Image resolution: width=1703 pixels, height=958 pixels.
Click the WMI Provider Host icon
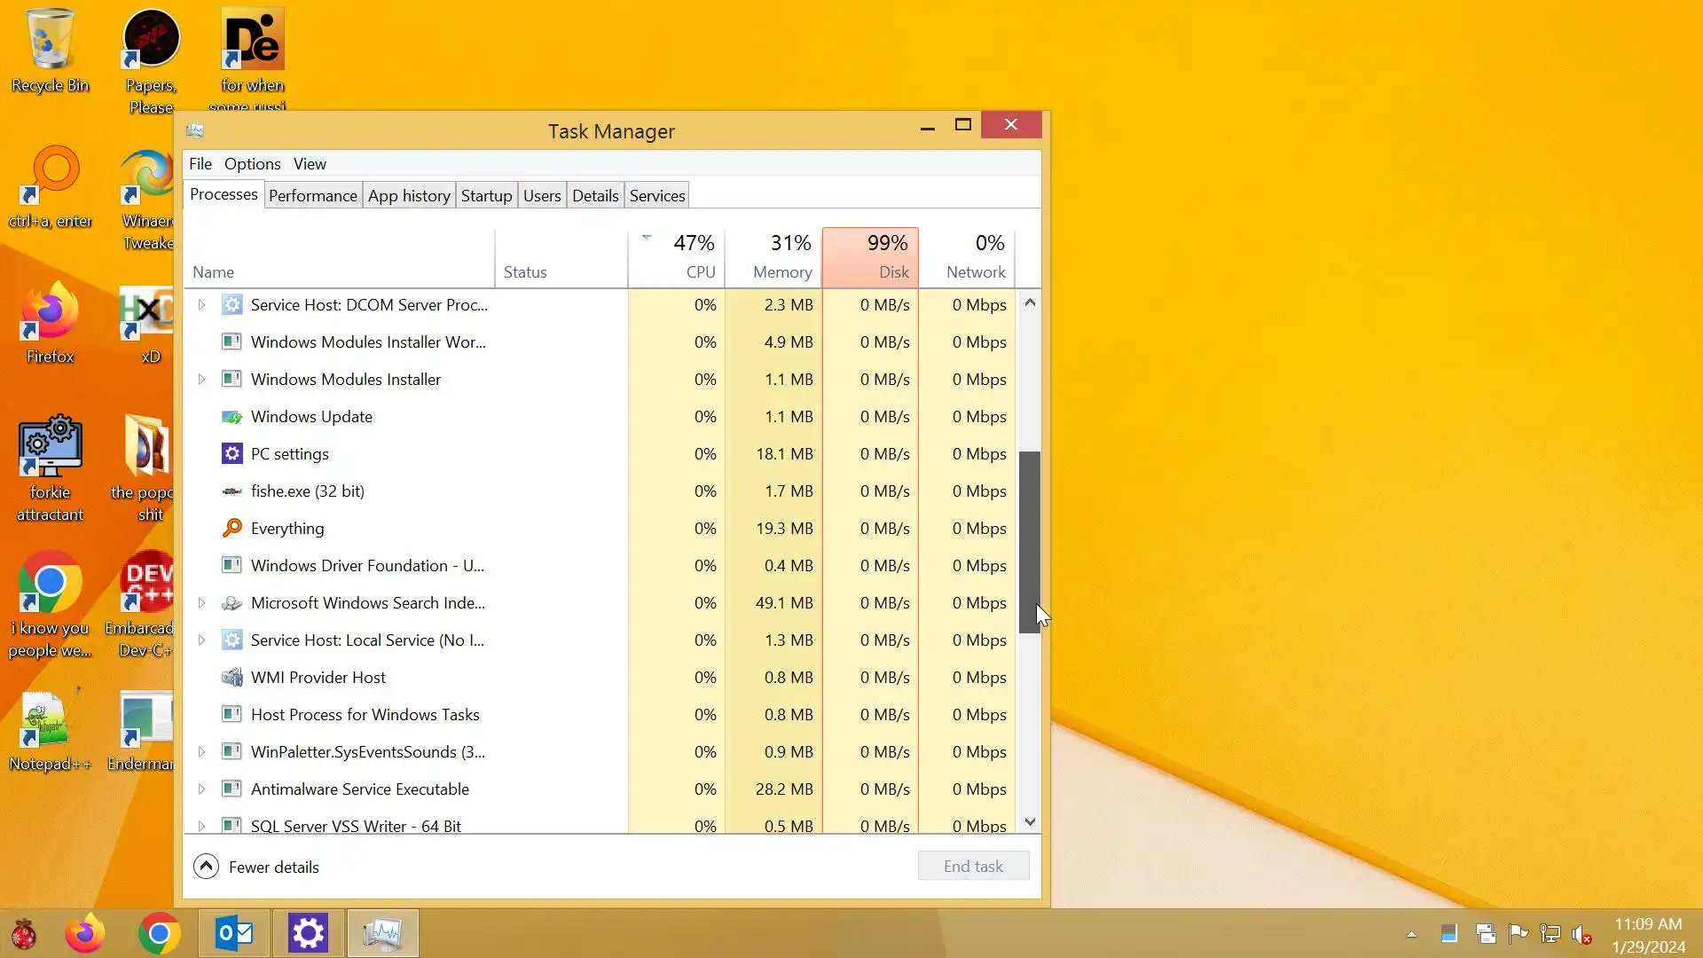click(232, 677)
